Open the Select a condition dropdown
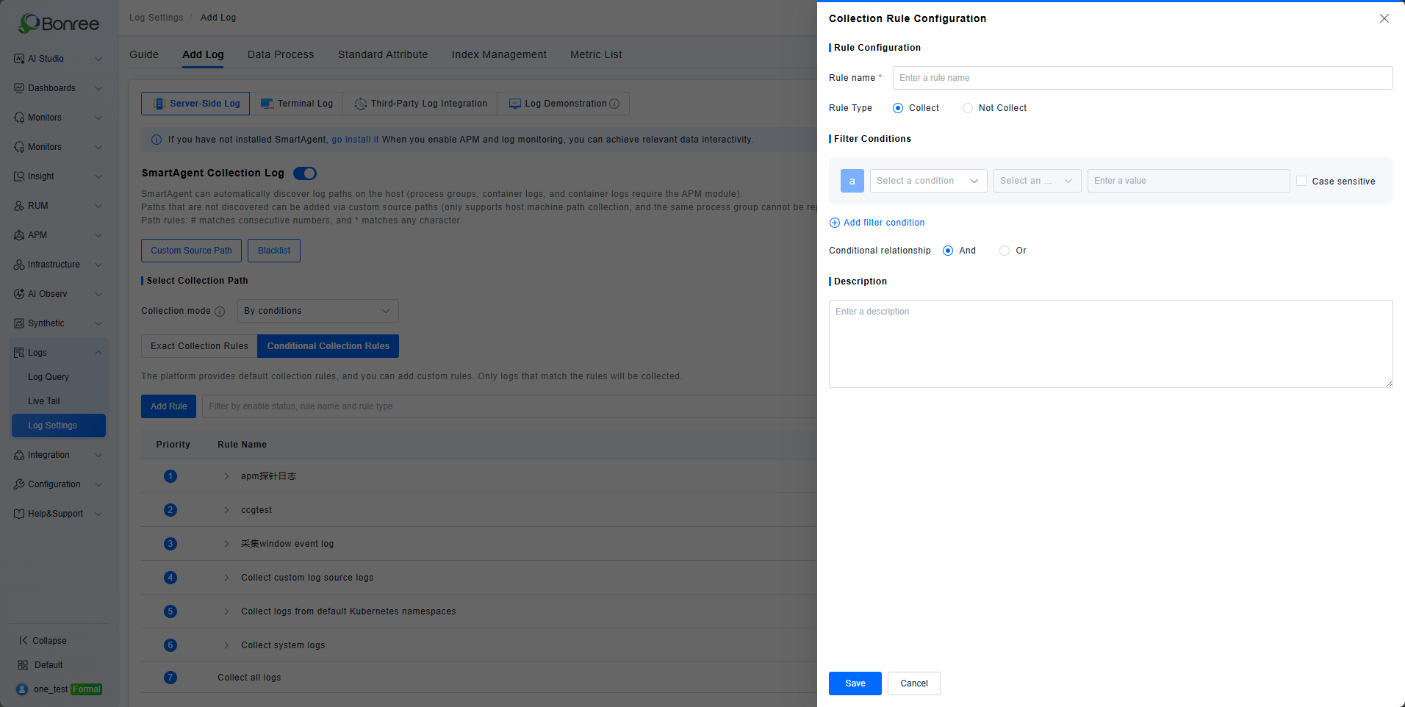The width and height of the screenshot is (1405, 707). [929, 181]
